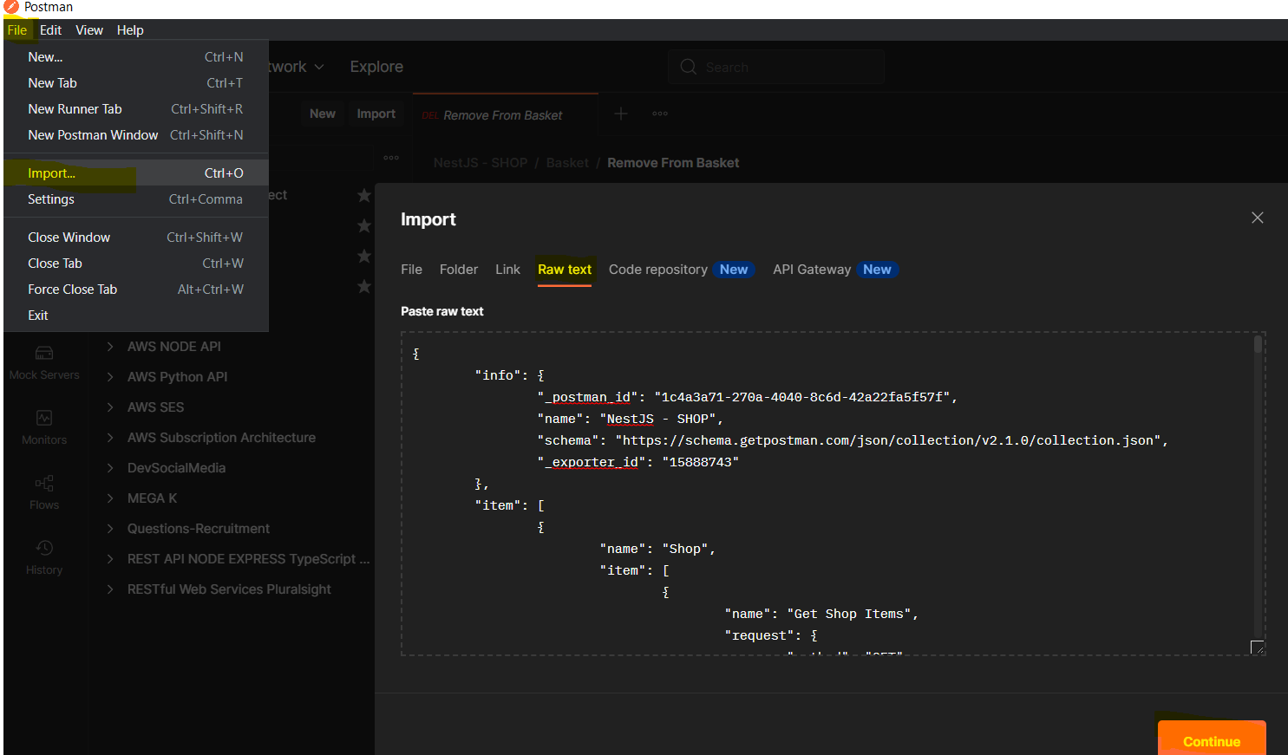Image resolution: width=1288 pixels, height=755 pixels.
Task: Expand the AWS SES collection
Action: (110, 407)
